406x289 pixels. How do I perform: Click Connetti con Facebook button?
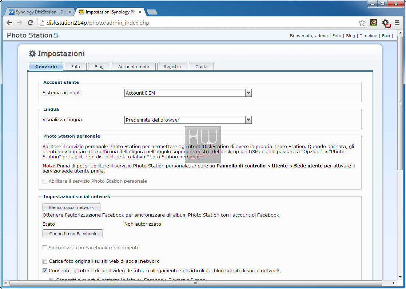73,233
